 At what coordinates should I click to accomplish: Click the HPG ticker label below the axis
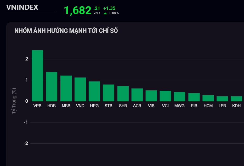pyautogui.click(x=94, y=106)
